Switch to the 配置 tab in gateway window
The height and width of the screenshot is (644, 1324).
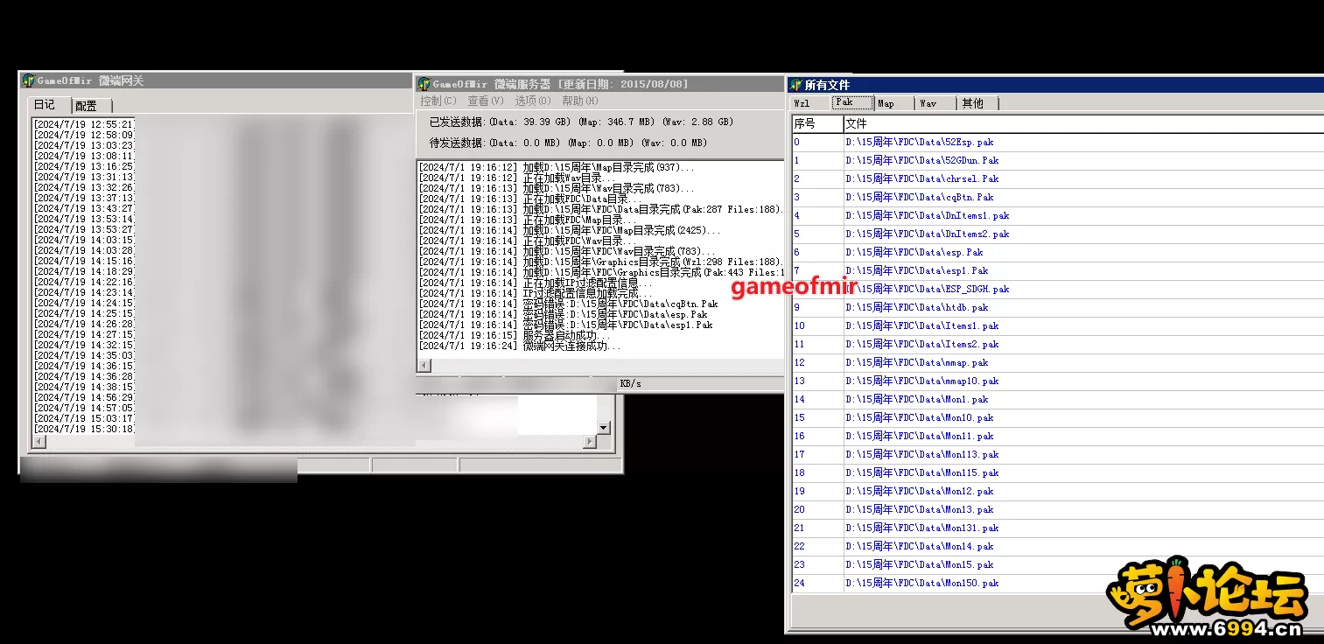point(87,106)
